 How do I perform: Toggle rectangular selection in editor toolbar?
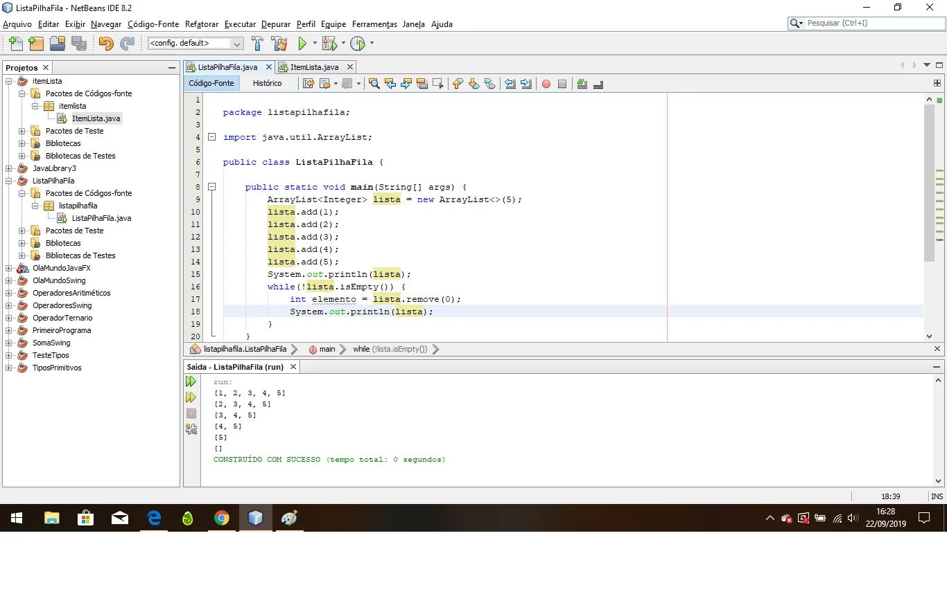[437, 84]
